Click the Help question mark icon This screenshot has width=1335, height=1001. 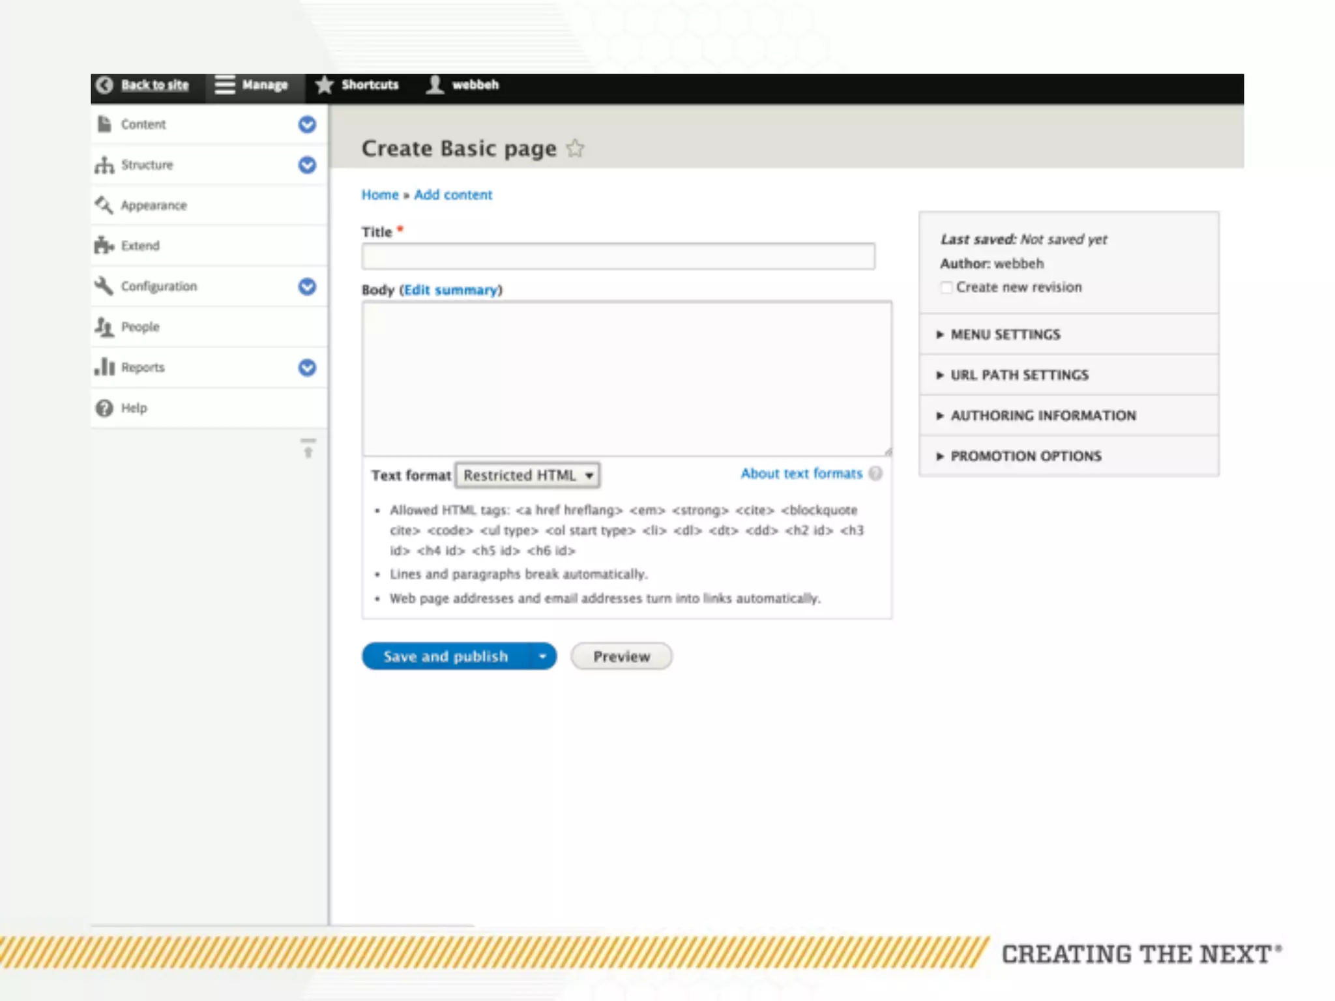104,408
